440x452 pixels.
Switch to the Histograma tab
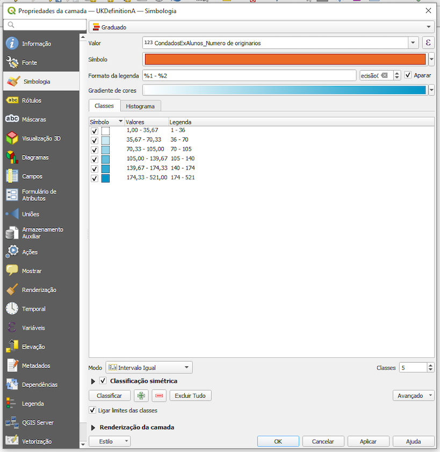140,107
